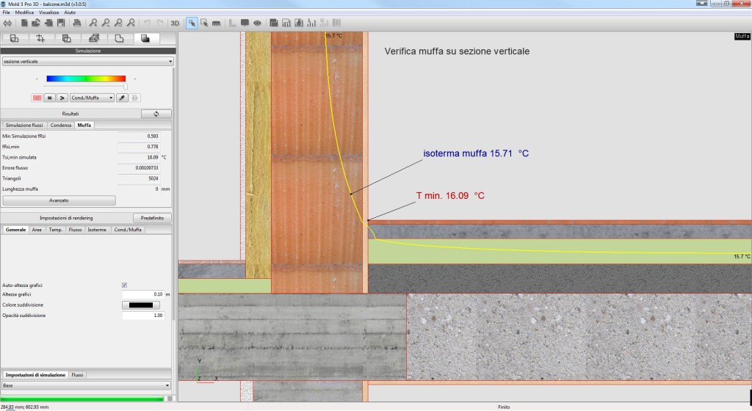
Task: Click the Colore suddivisione black swatch
Action: (x=140, y=305)
